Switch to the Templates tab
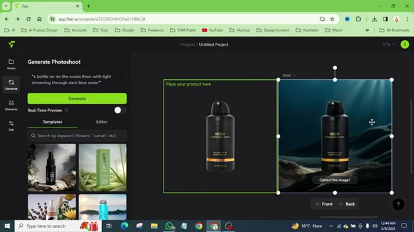 [x=52, y=122]
